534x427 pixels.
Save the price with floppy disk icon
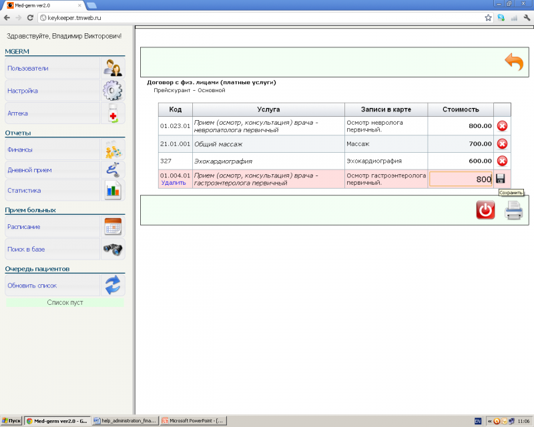[501, 179]
